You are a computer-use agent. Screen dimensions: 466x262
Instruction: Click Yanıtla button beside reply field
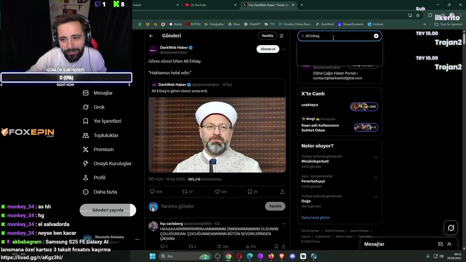click(x=275, y=206)
